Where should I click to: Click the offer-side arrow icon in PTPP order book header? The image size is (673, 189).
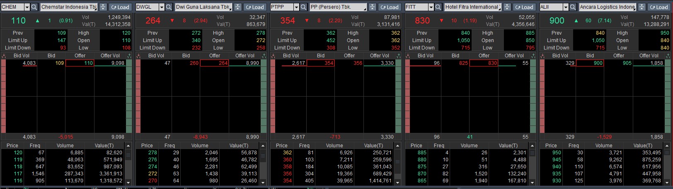[x=398, y=56]
